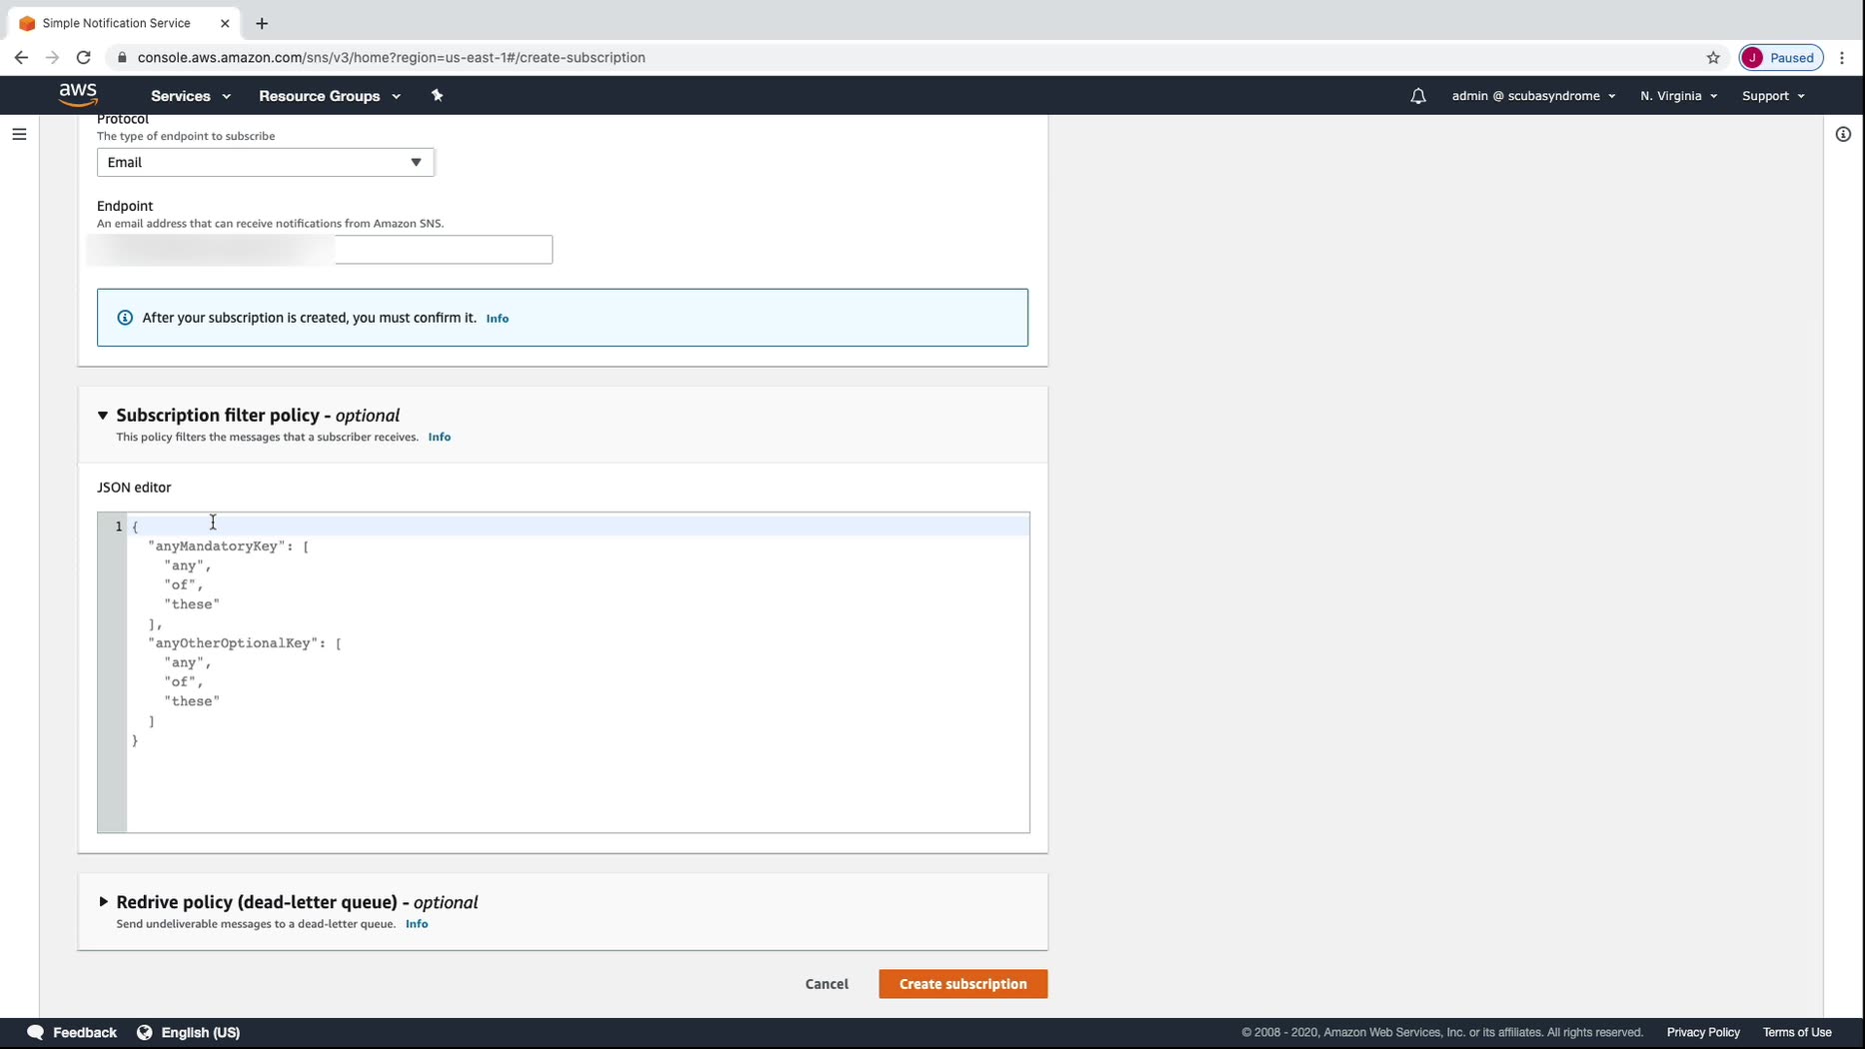Click the Paused profile button
This screenshot has width=1865, height=1049.
pos(1781,58)
